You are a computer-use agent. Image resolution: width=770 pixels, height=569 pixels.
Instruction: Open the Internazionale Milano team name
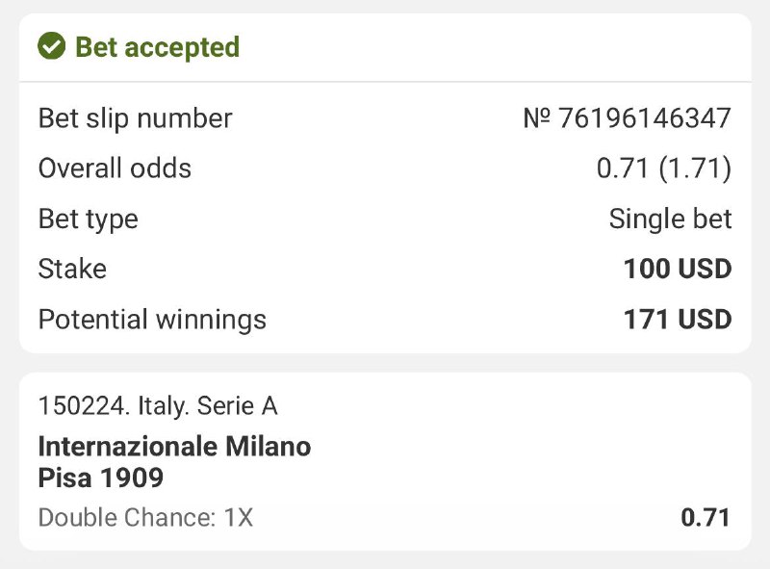coord(174,447)
